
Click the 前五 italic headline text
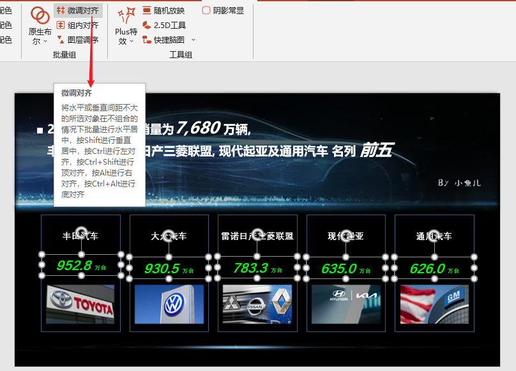coord(376,150)
